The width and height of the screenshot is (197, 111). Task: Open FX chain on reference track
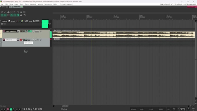29,40
